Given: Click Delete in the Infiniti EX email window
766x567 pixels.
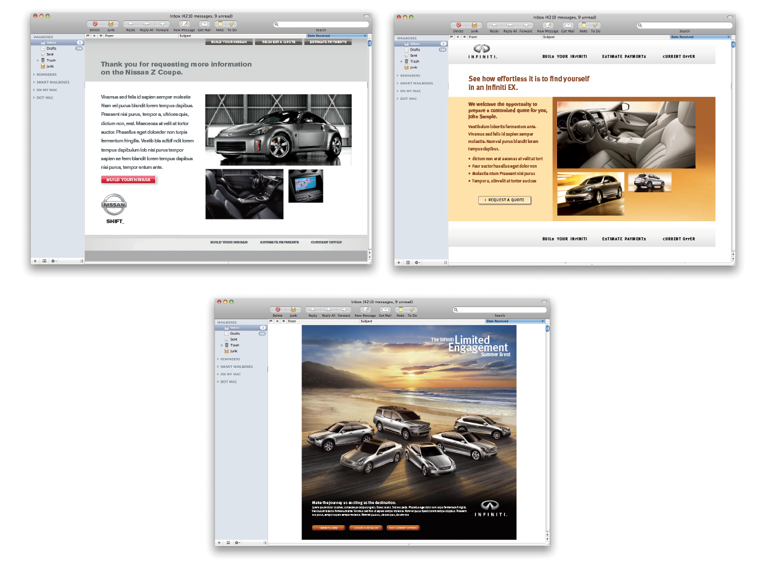Looking at the screenshot, I should click(x=458, y=25).
